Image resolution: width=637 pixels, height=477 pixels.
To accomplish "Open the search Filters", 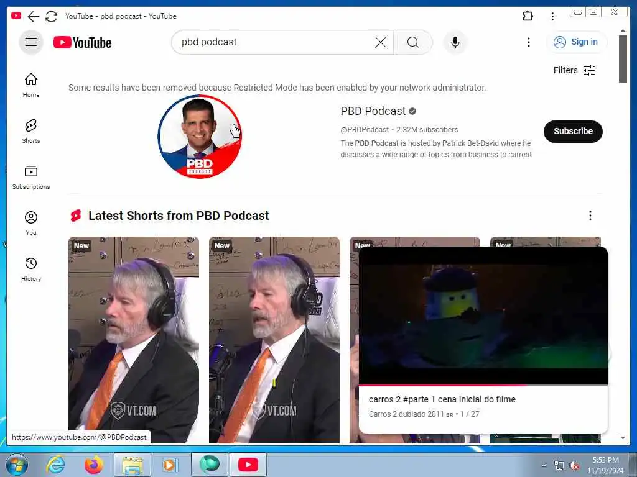I will click(x=574, y=70).
